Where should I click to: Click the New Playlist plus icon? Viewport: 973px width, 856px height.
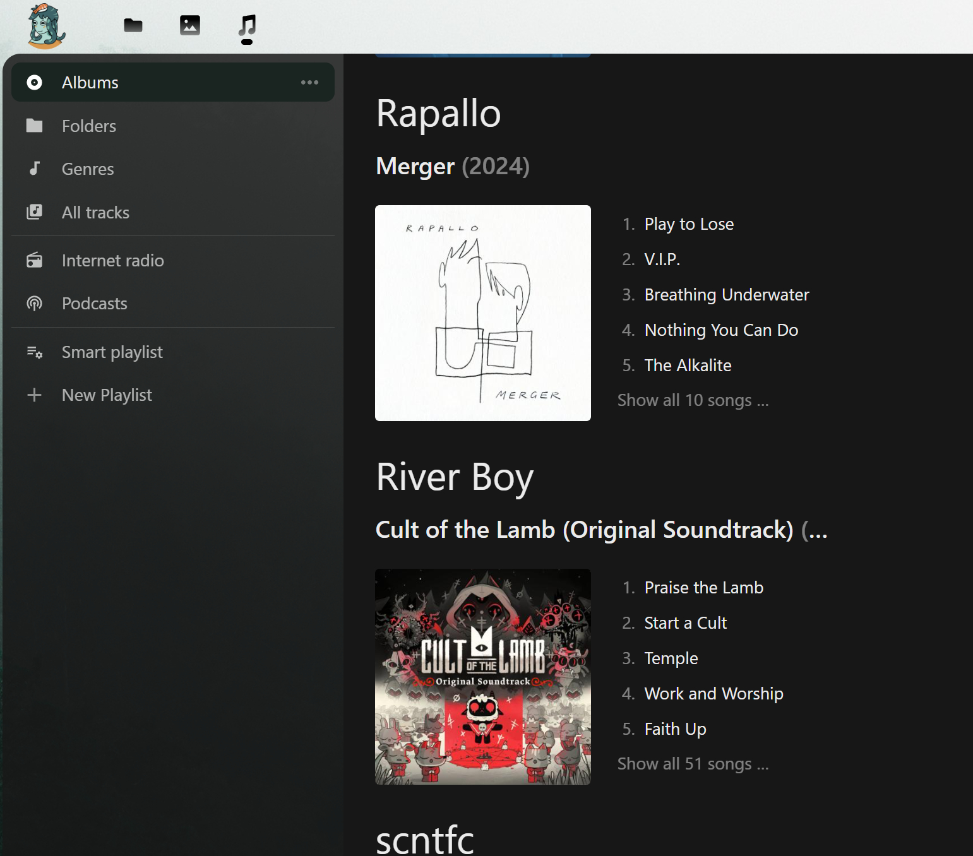coord(35,395)
